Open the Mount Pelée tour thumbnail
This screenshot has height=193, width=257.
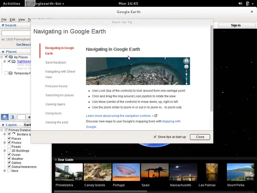pyautogui.click(x=241, y=172)
